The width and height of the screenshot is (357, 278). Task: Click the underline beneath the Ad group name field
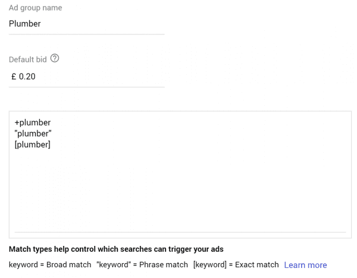pyautogui.click(x=86, y=34)
